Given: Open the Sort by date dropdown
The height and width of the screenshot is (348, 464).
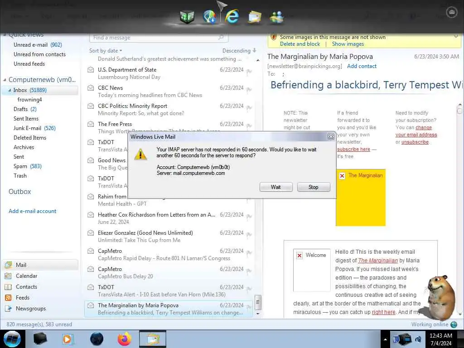Looking at the screenshot, I should point(106,51).
